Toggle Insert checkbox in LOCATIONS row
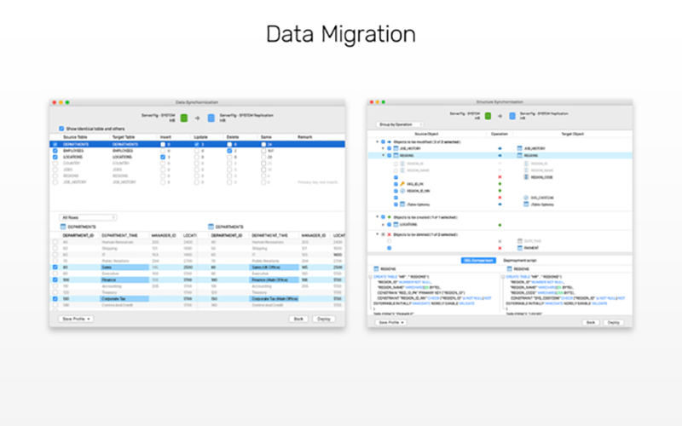 pyautogui.click(x=163, y=157)
